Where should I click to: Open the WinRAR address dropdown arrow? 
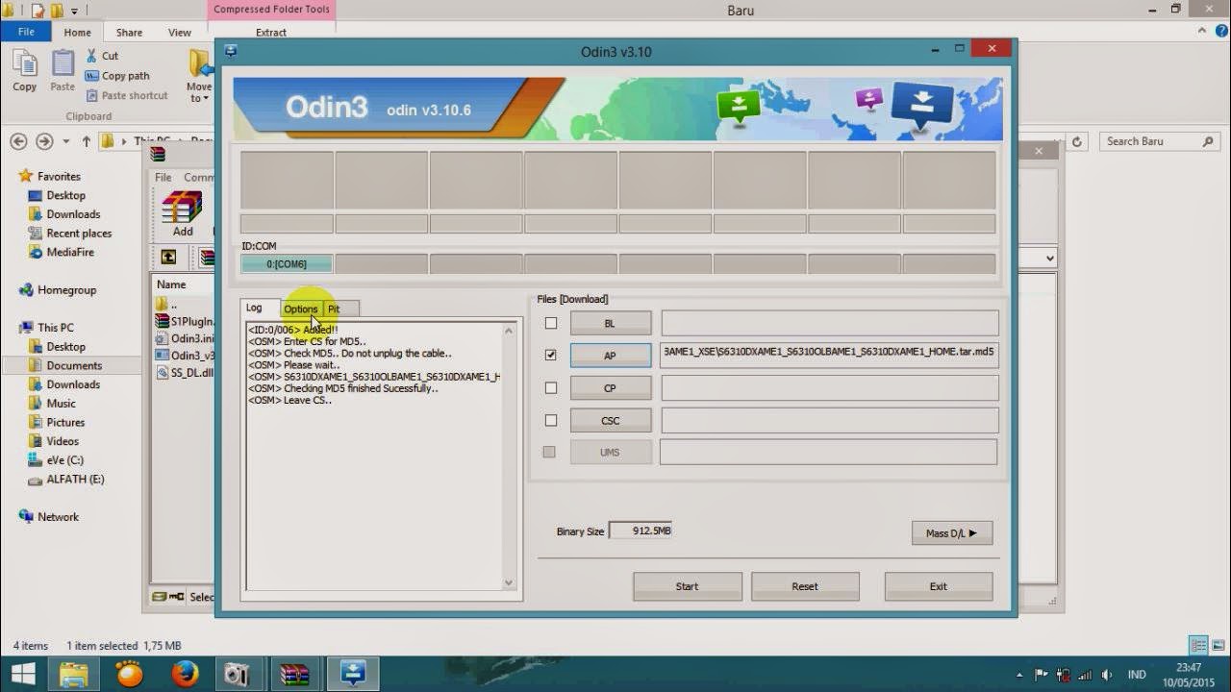click(1049, 258)
